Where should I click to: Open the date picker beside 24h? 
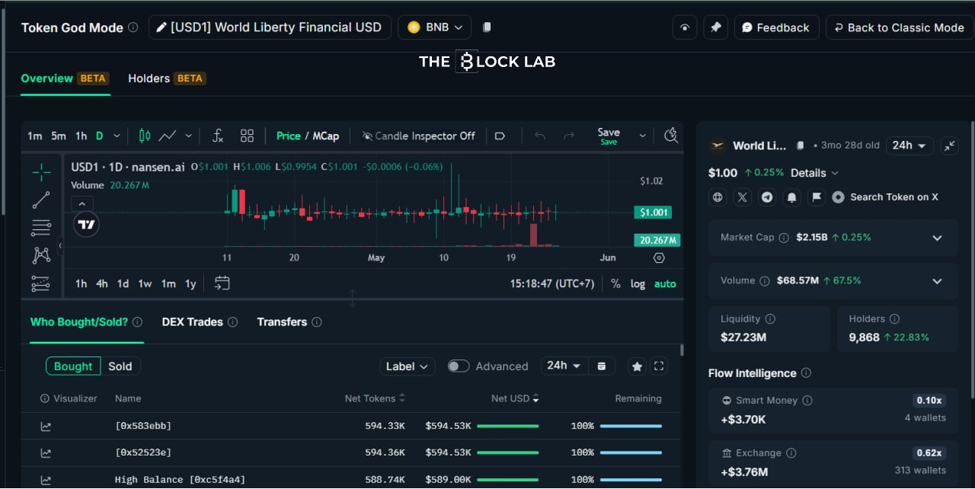tap(602, 366)
